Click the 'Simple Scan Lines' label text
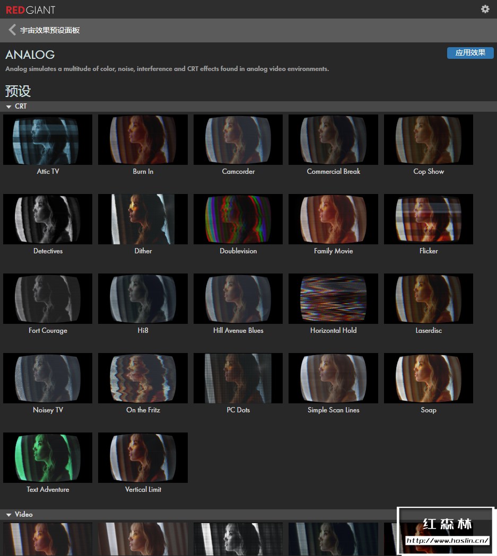This screenshot has width=497, height=556. 333,410
